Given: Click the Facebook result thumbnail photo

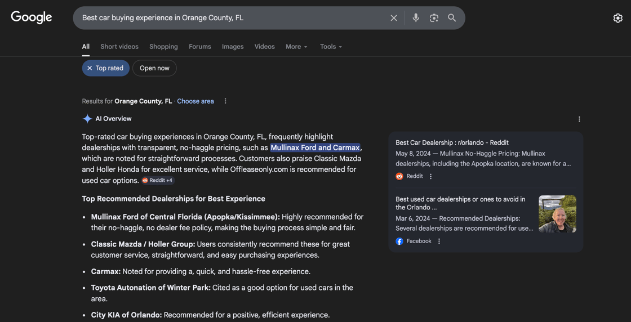Looking at the screenshot, I should (557, 214).
